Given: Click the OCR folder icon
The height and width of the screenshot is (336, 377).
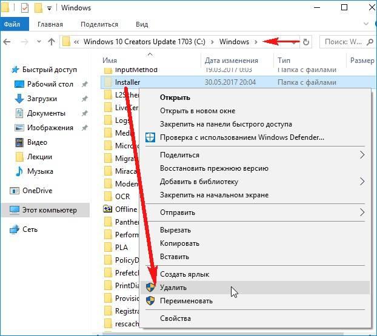Looking at the screenshot, I should pos(108,197).
